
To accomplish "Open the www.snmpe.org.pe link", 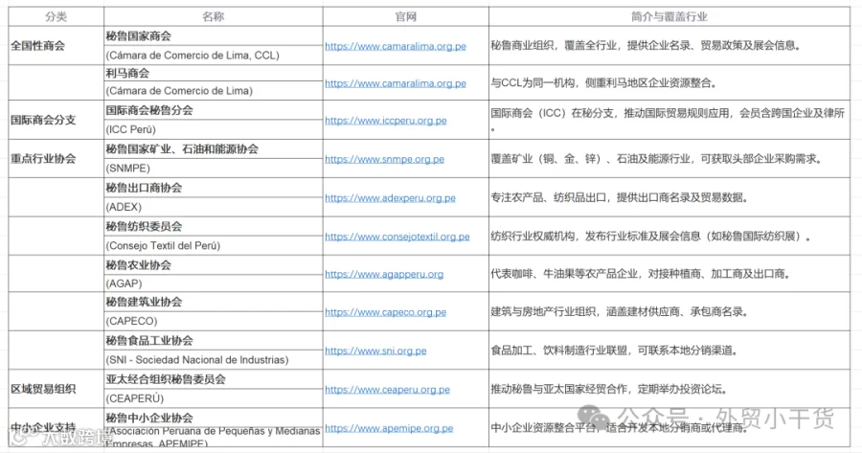I will [384, 159].
